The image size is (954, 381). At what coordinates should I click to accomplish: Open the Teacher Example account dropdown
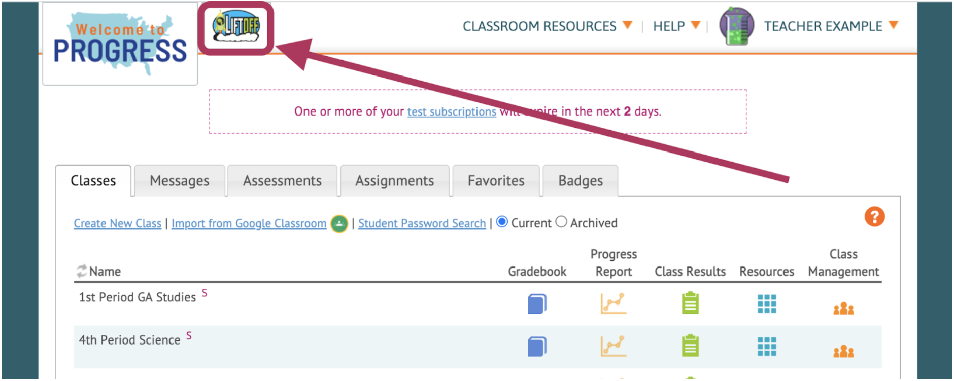pos(831,26)
